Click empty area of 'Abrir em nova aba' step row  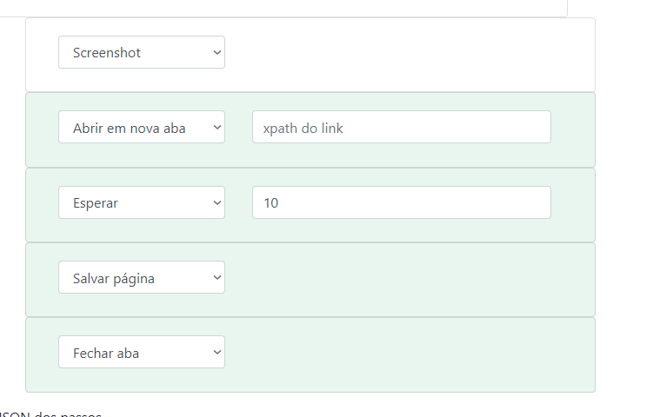573,129
